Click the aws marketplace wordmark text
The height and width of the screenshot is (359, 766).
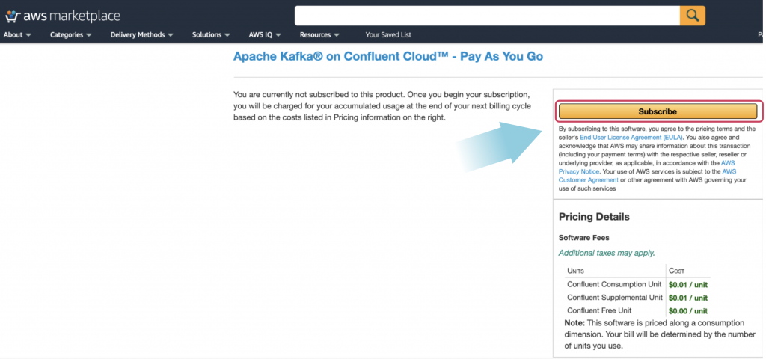(x=70, y=16)
